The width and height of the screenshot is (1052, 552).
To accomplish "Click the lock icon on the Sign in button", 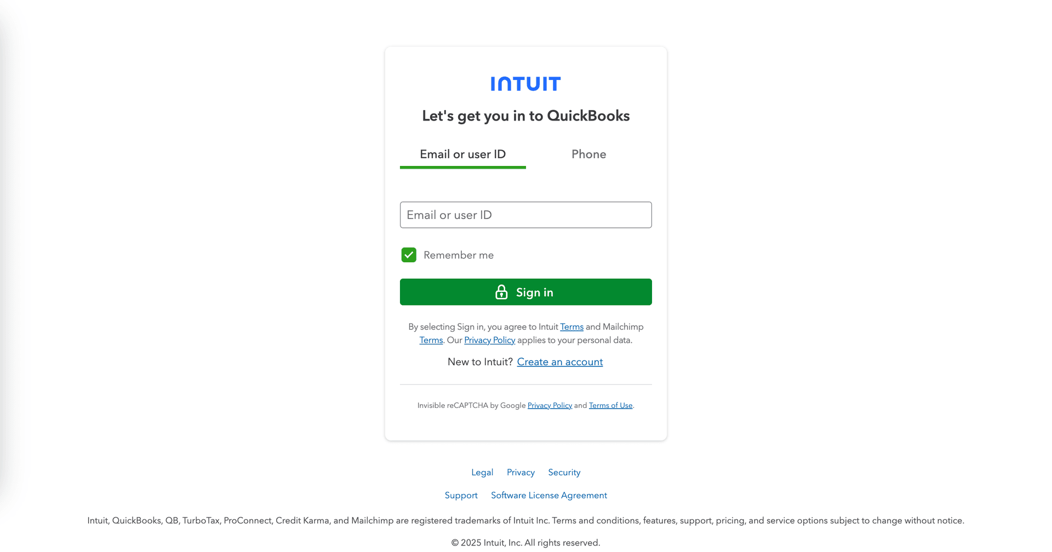I will pos(501,292).
